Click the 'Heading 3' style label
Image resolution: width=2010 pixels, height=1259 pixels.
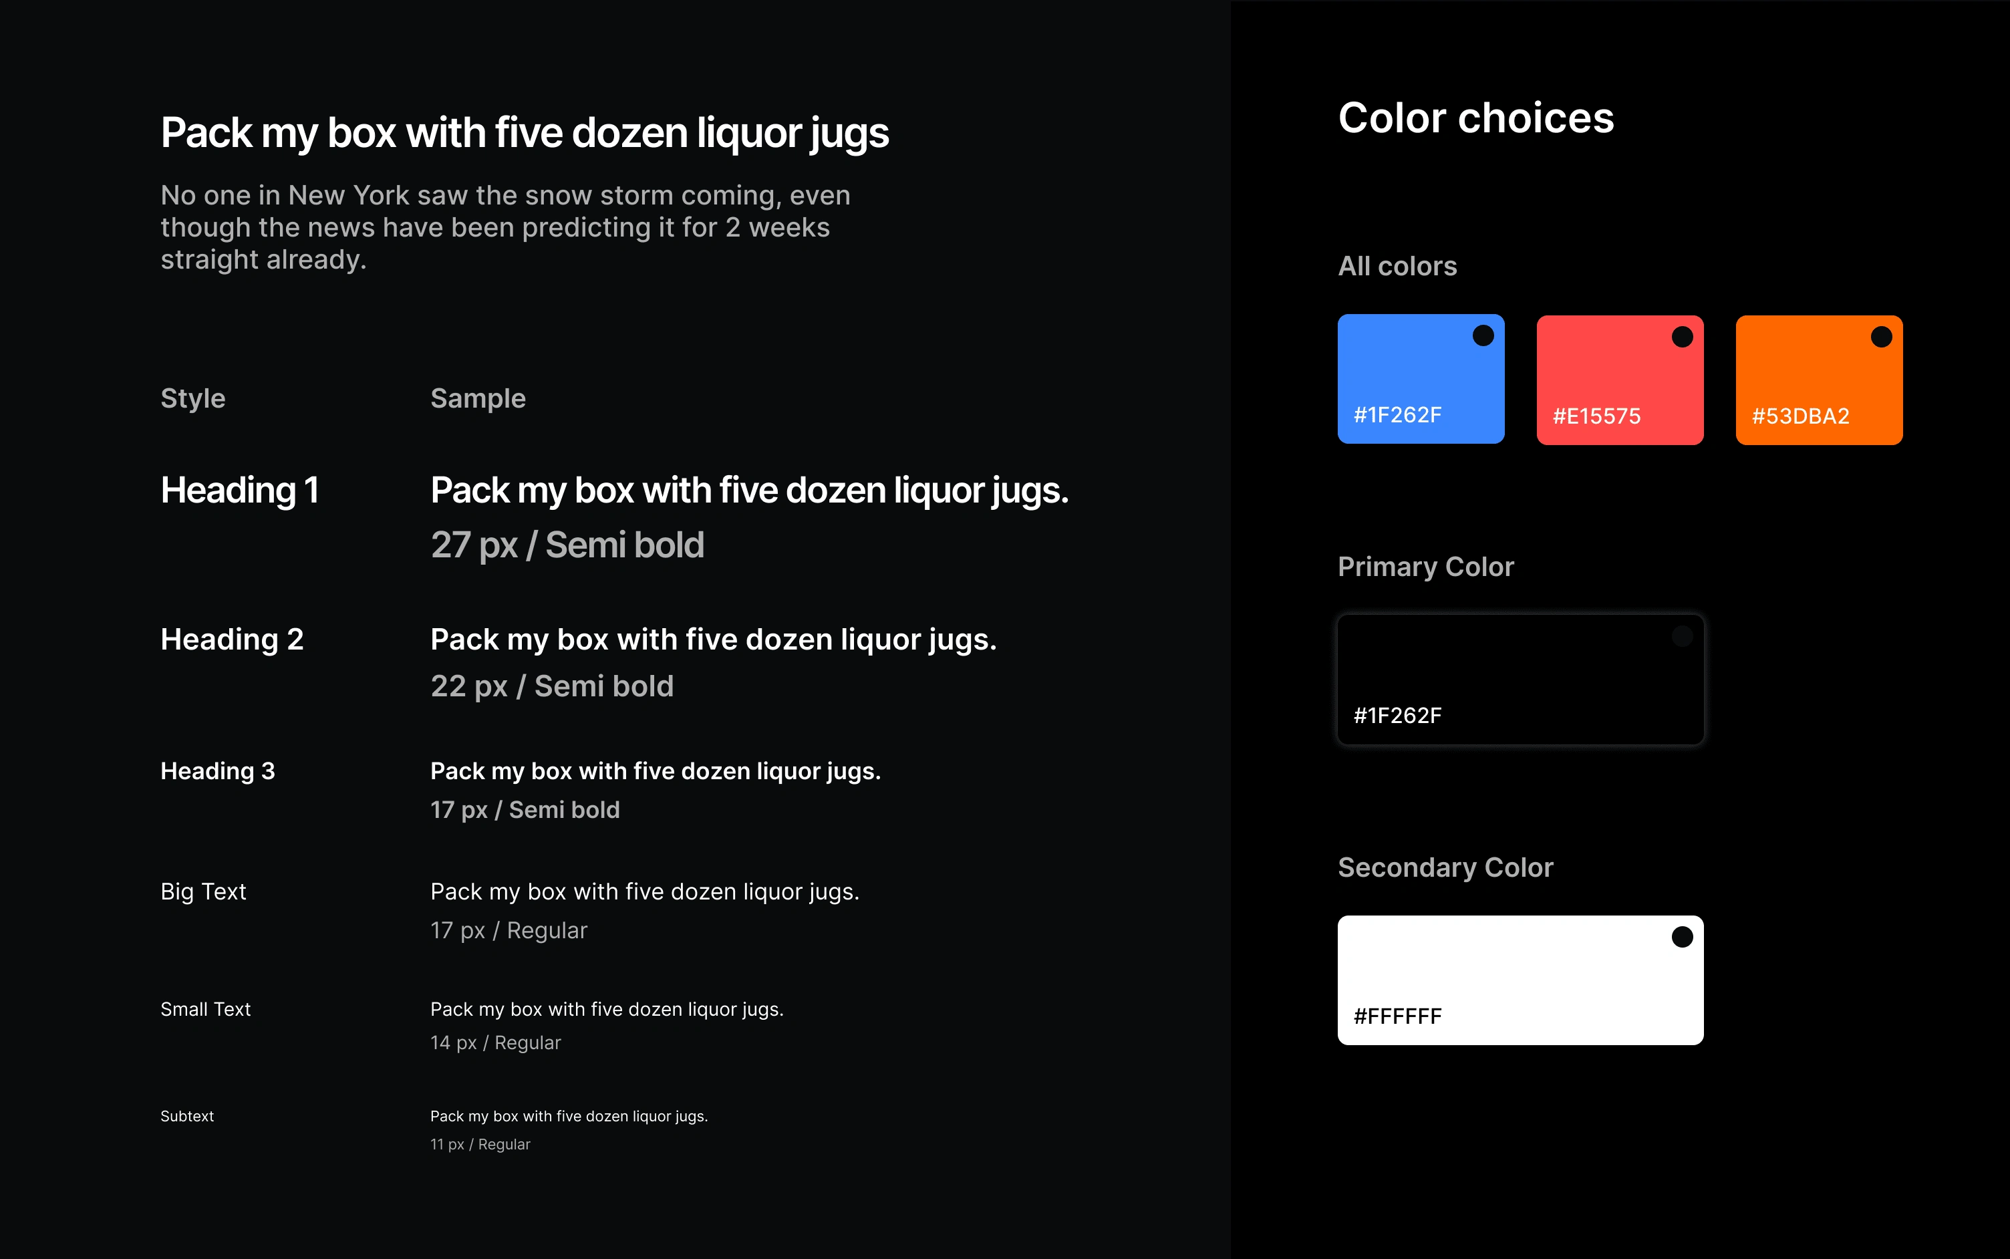[x=217, y=771]
